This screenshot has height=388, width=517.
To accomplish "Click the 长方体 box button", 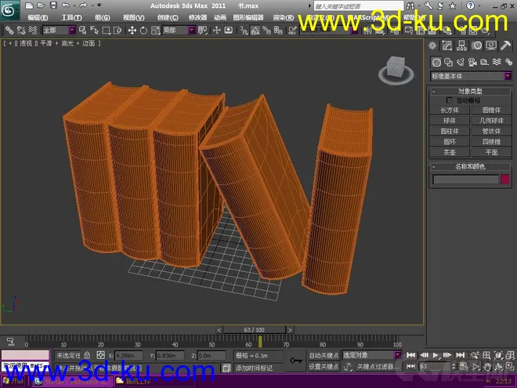I will tap(450, 111).
